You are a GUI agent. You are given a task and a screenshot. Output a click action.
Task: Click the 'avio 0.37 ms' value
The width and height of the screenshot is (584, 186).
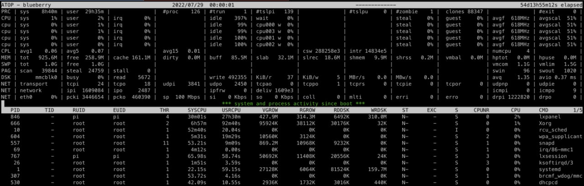[558, 77]
